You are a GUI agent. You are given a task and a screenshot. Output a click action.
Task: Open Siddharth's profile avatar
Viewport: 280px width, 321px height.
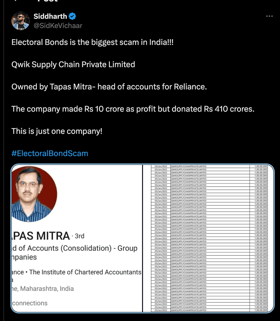[20, 20]
